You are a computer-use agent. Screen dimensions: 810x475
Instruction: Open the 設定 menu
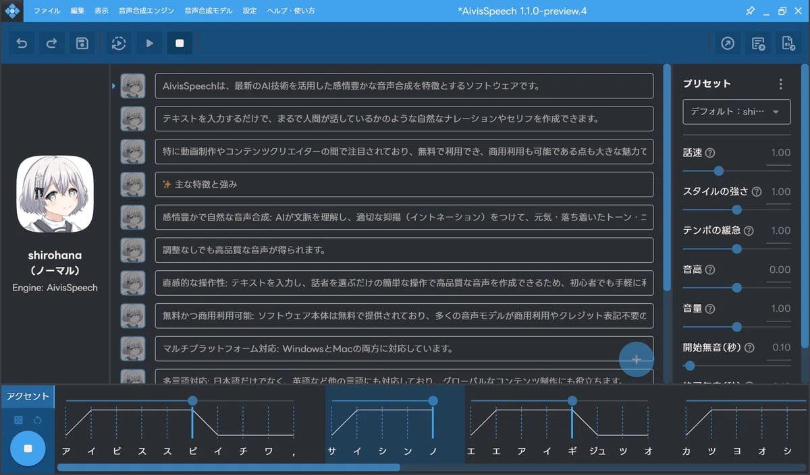[x=250, y=11]
